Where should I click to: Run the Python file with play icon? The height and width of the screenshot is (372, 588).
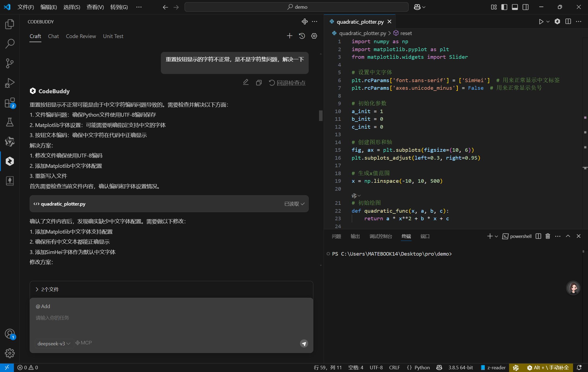pyautogui.click(x=541, y=21)
